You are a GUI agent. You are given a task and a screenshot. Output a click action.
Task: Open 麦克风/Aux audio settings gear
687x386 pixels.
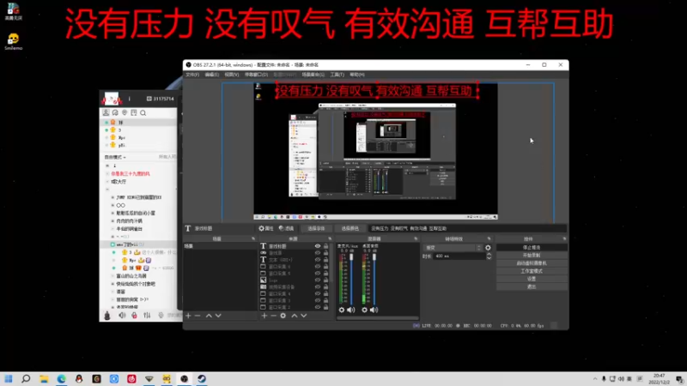coord(342,310)
